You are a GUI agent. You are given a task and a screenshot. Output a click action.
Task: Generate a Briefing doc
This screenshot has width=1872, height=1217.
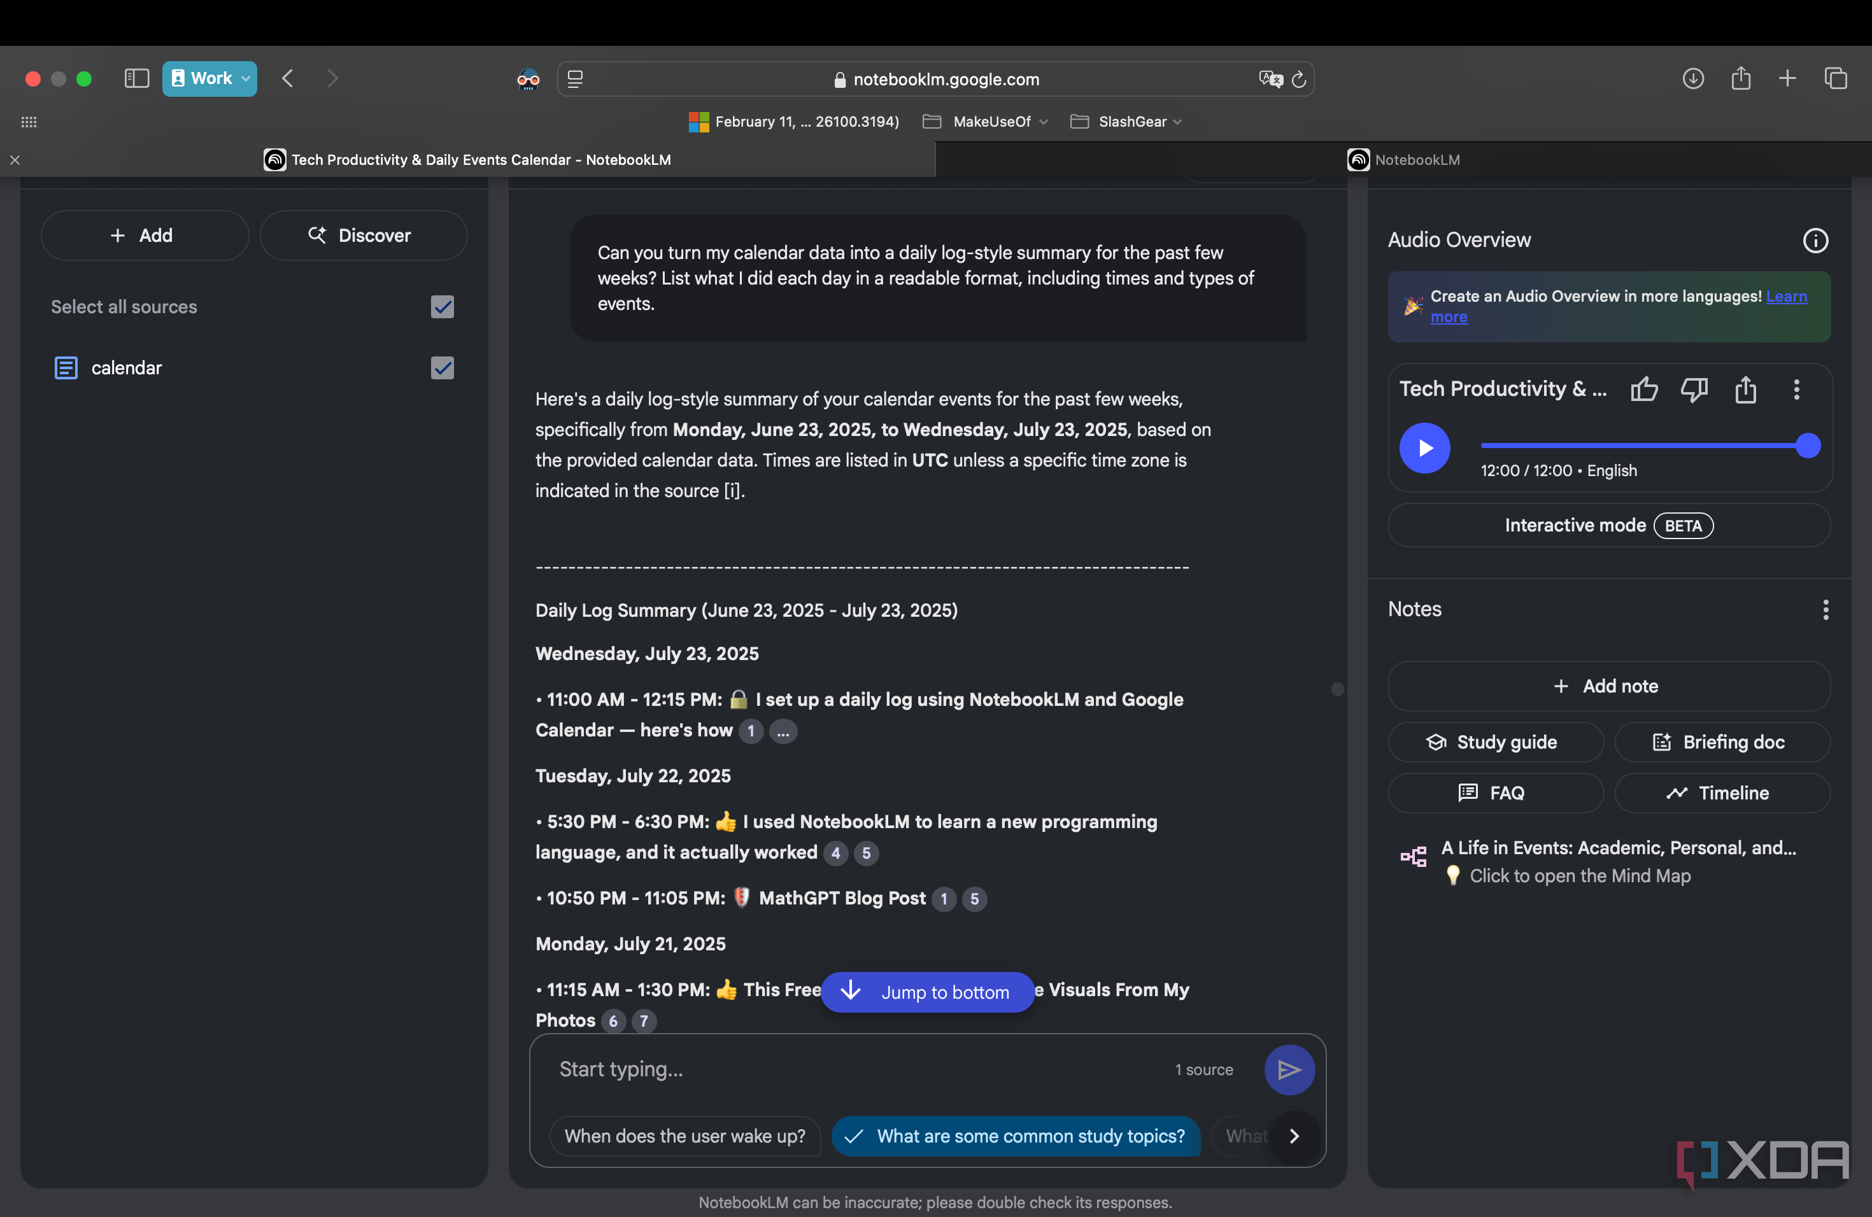(x=1722, y=742)
